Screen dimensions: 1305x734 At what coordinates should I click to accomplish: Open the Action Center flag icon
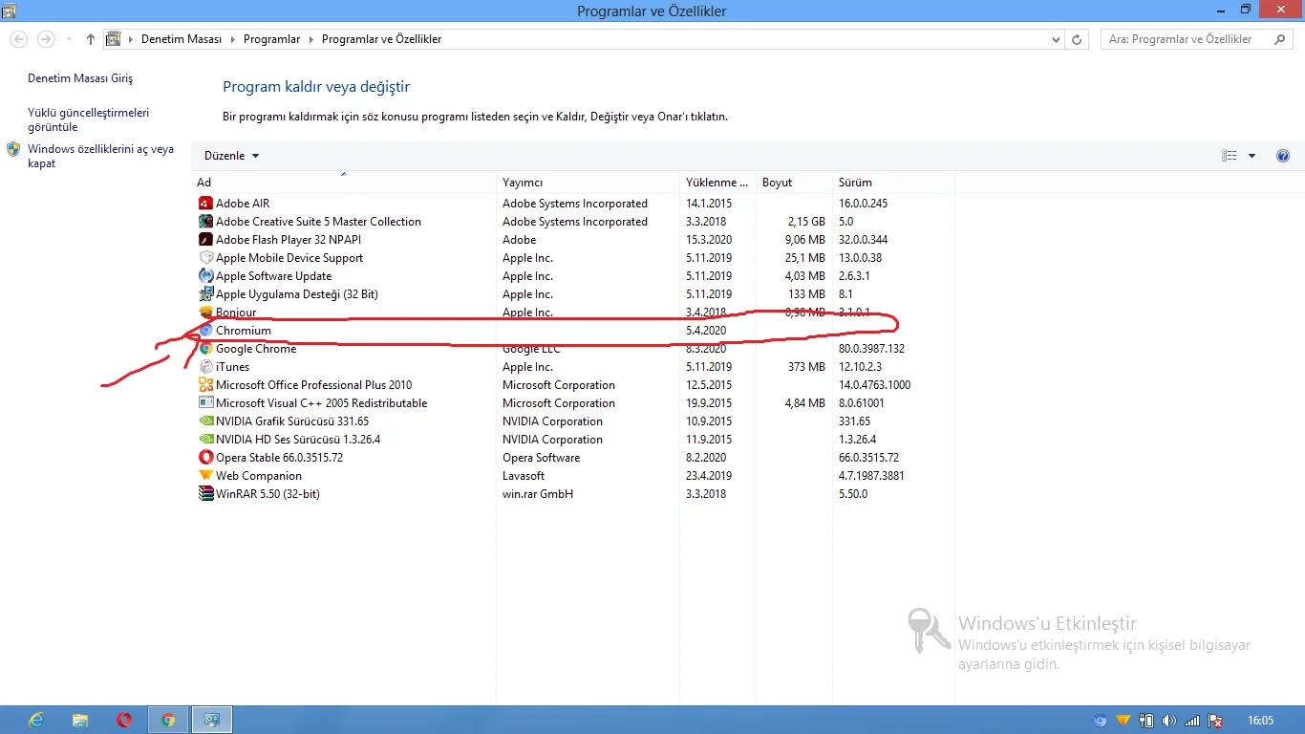point(1216,721)
